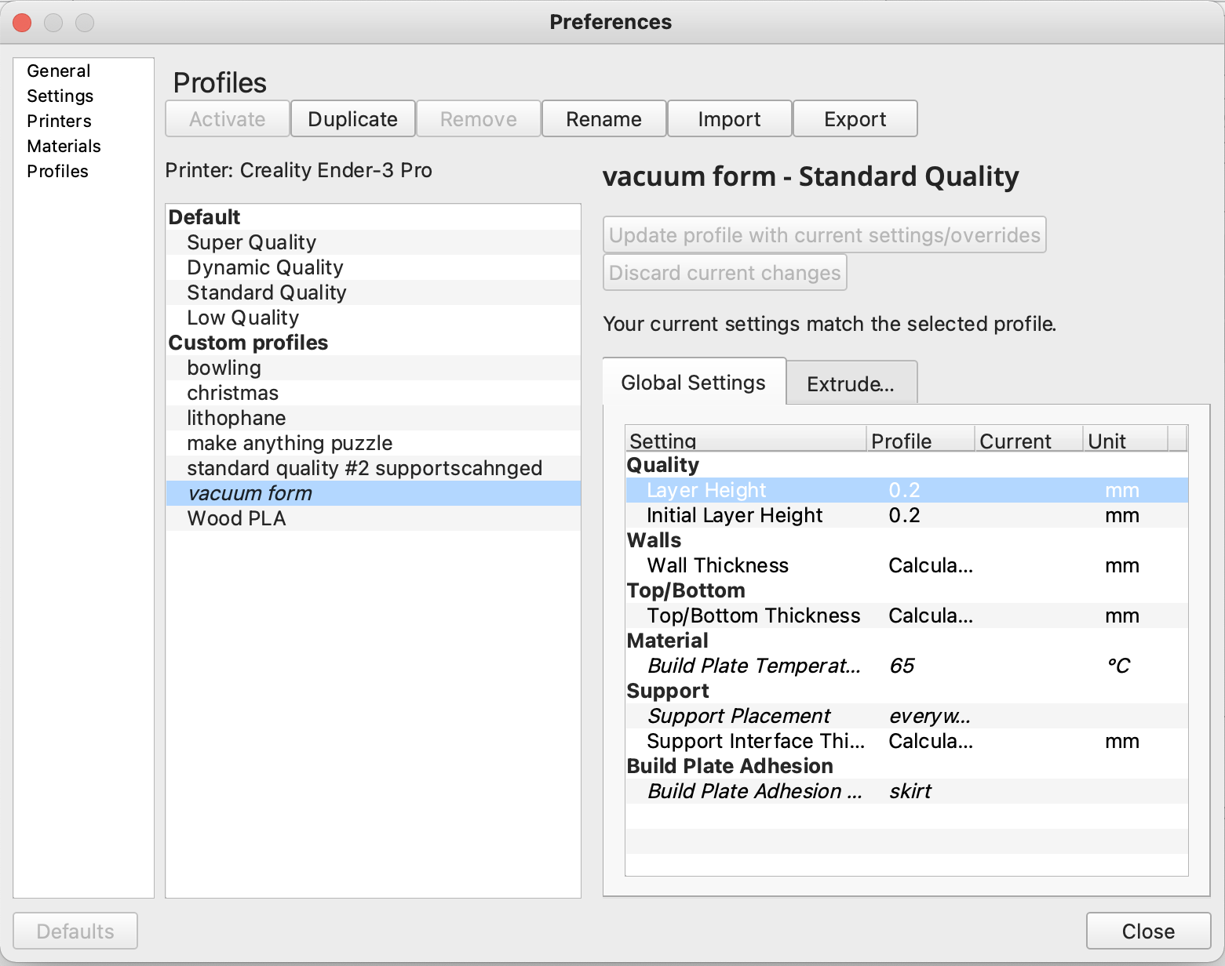Select the Super Quality profile
The height and width of the screenshot is (966, 1225).
[x=374, y=242]
